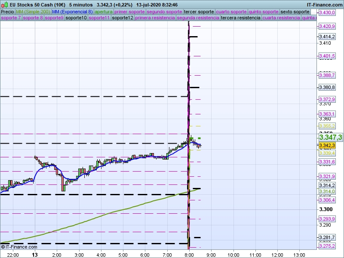Image resolution: width=344 pixels, height=258 pixels.
Task: Select the 'primera resistencia' legend label
Action: click(155, 18)
